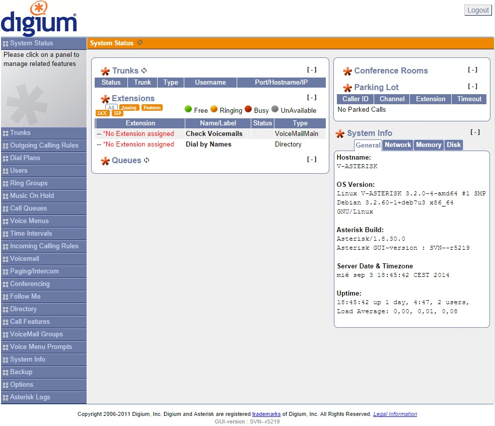Click the grid icon next to Trunks in sidebar

[6, 133]
